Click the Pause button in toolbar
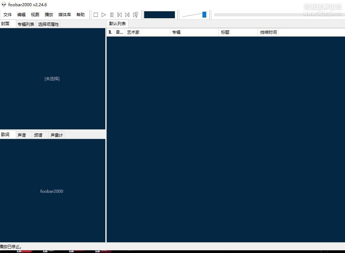The height and width of the screenshot is (253, 345). coord(112,15)
